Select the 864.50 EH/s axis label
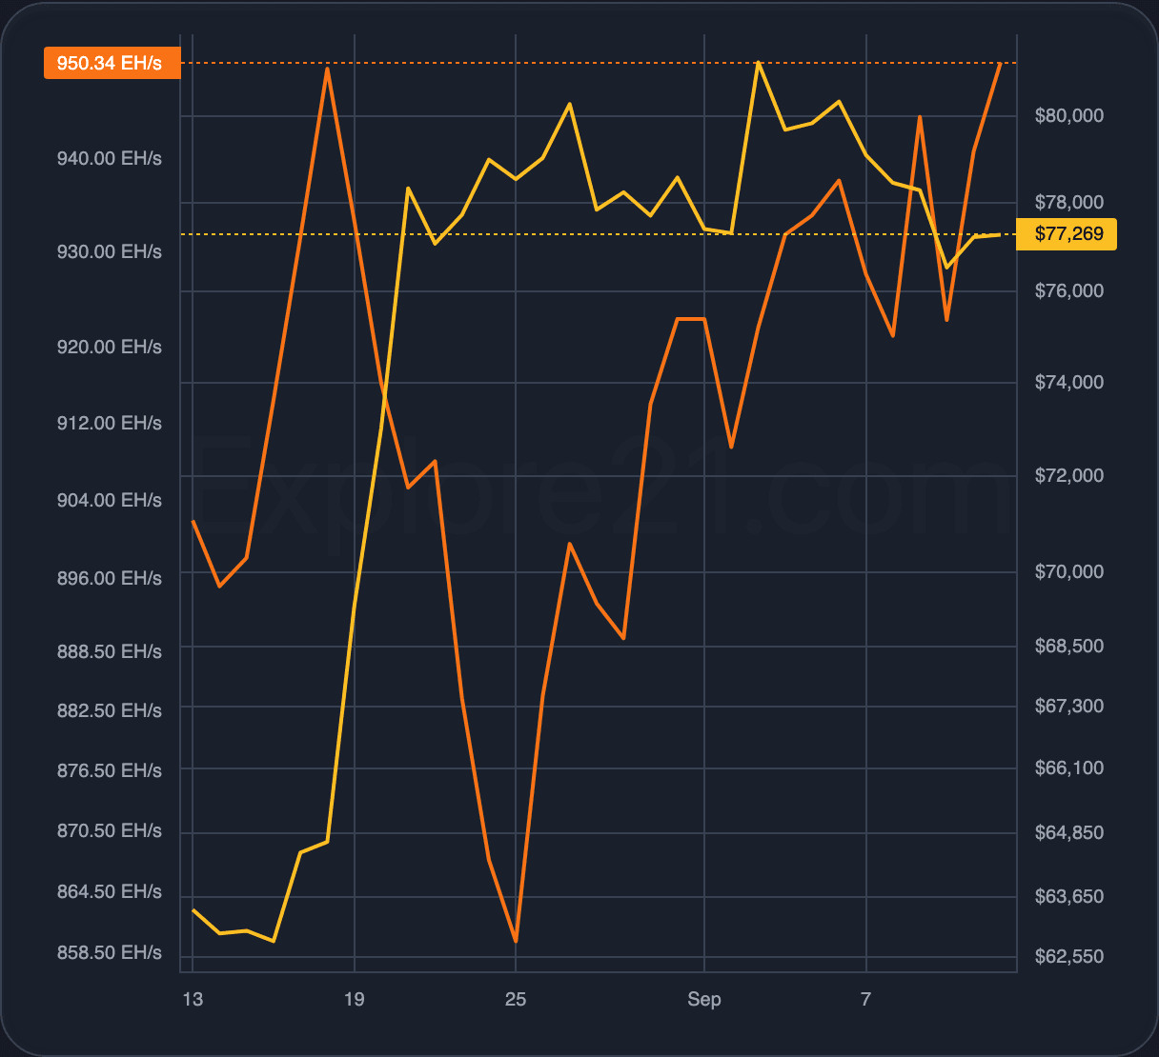 tap(110, 892)
